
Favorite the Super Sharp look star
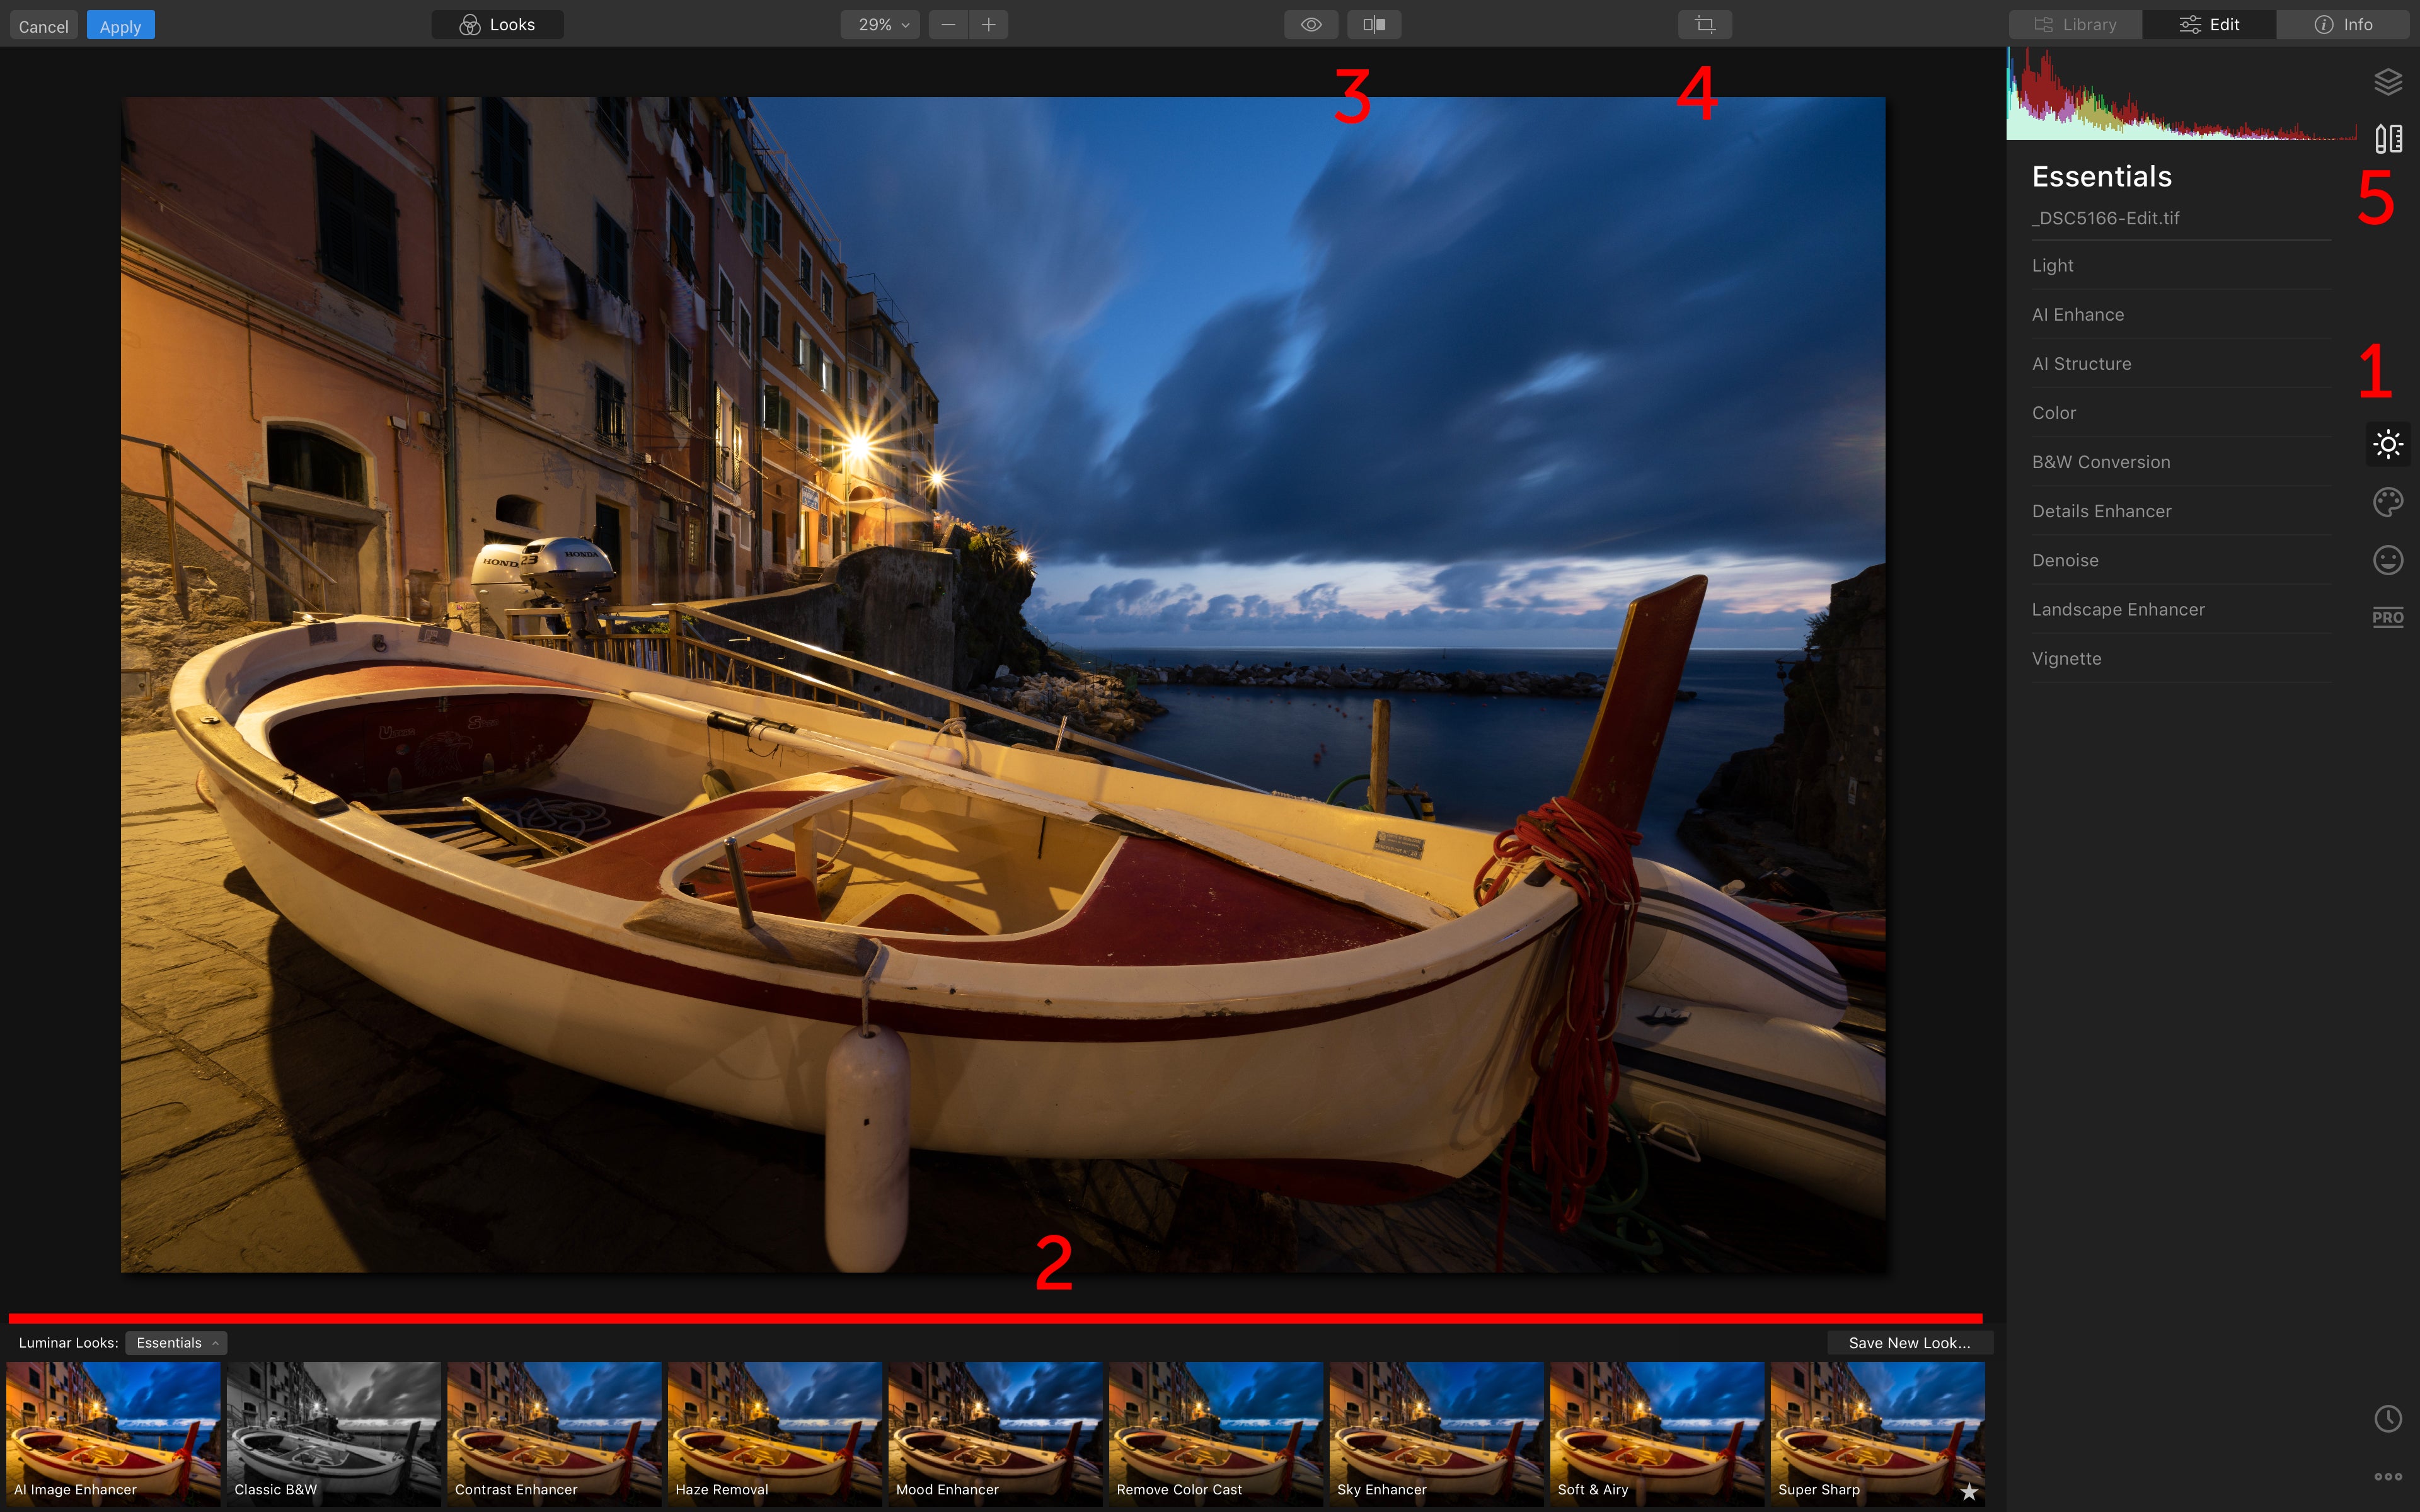click(1968, 1490)
